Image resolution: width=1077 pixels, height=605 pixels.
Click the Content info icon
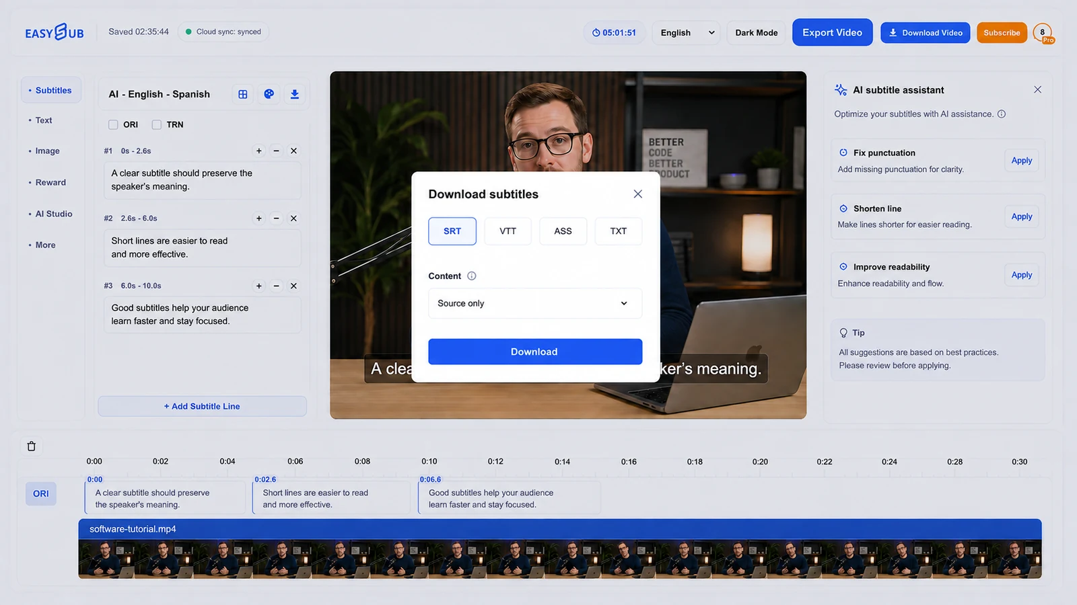(x=472, y=276)
